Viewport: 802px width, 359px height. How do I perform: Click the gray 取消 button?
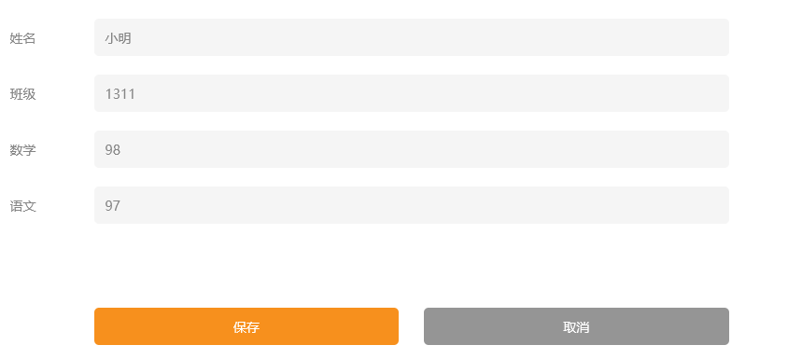tap(576, 326)
